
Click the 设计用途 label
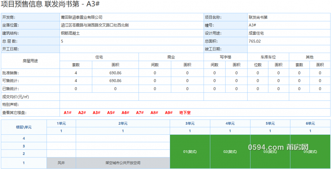[x=213, y=33]
